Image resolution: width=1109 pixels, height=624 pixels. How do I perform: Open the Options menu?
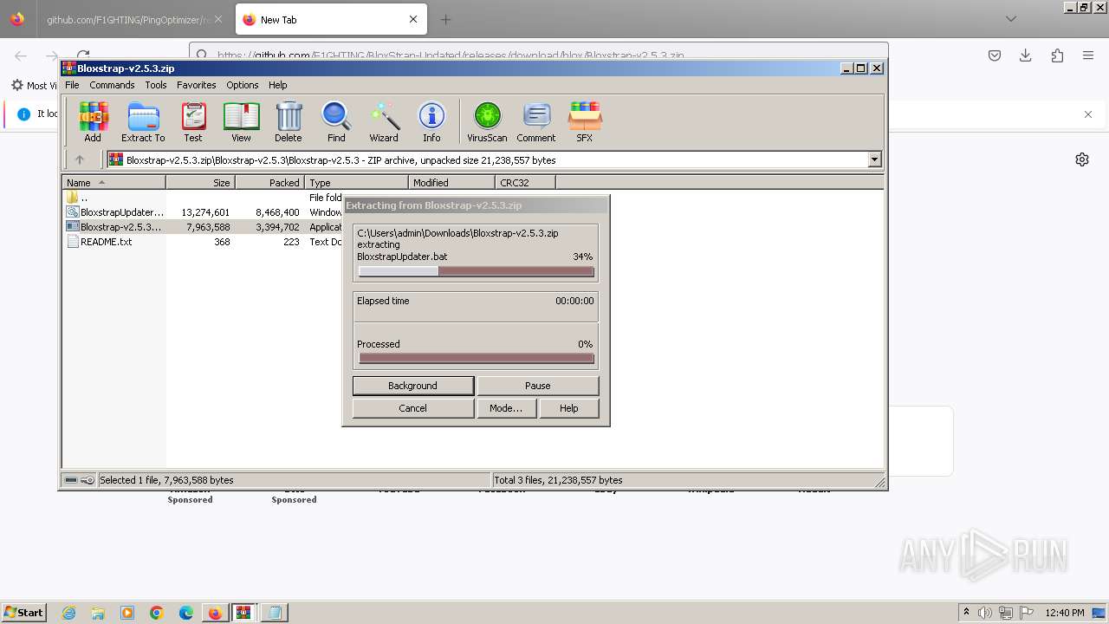(x=243, y=85)
